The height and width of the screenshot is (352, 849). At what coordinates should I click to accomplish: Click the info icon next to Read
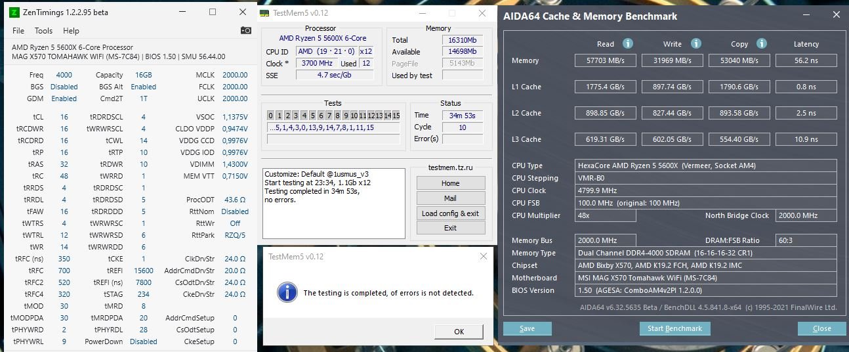tap(627, 43)
